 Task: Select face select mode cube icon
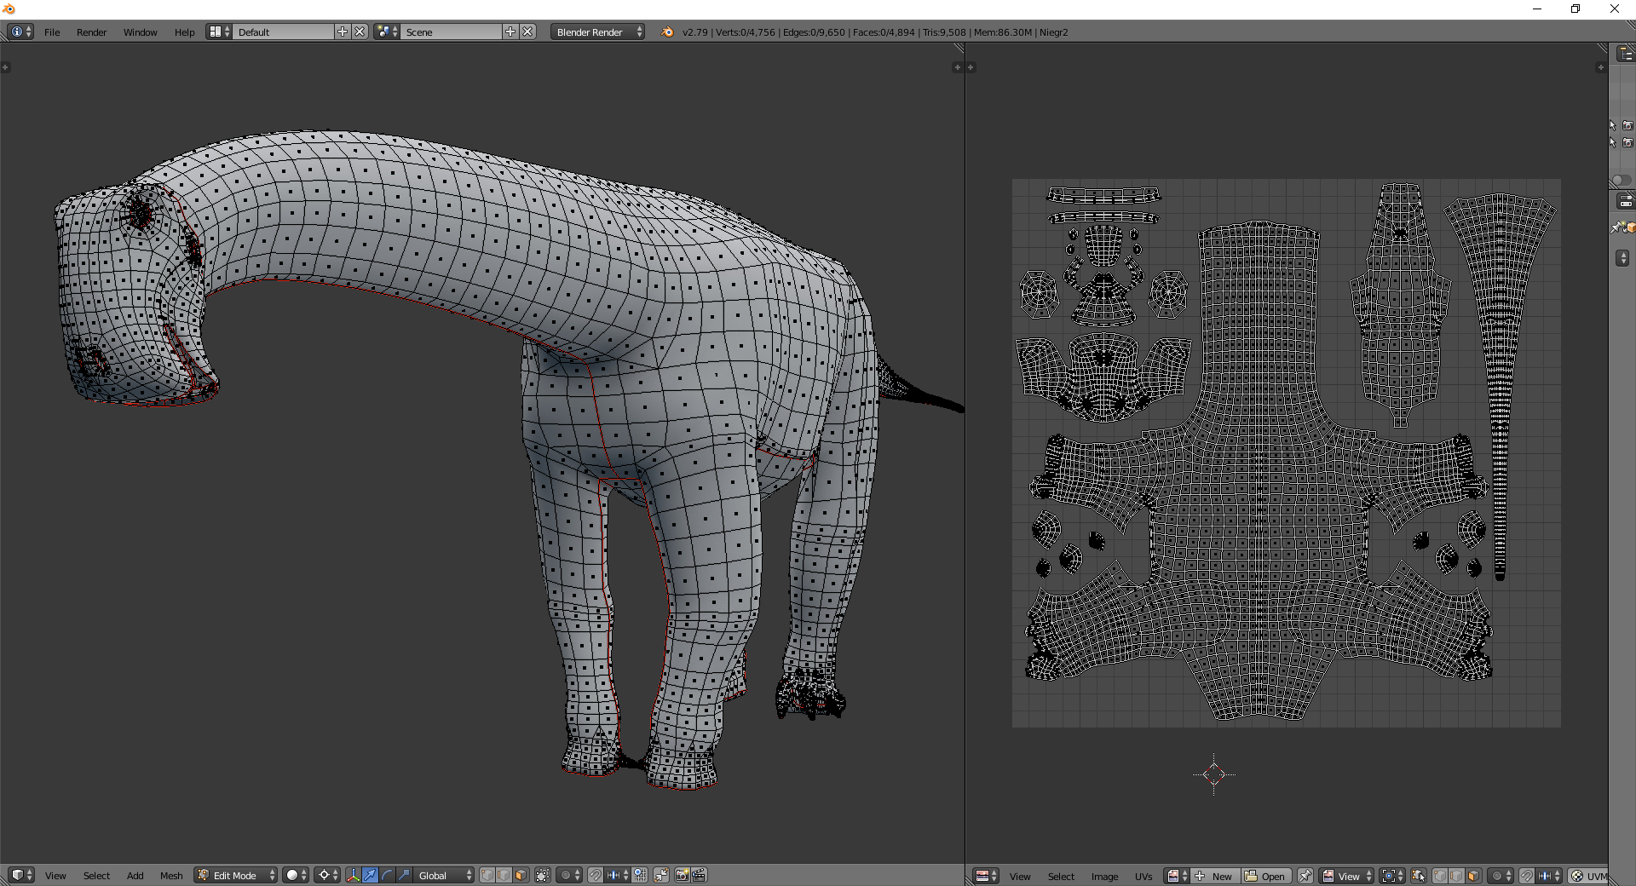click(521, 875)
